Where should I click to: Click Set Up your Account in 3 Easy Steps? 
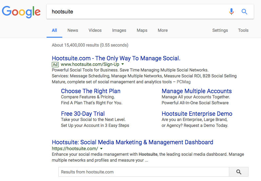[x=95, y=126]
